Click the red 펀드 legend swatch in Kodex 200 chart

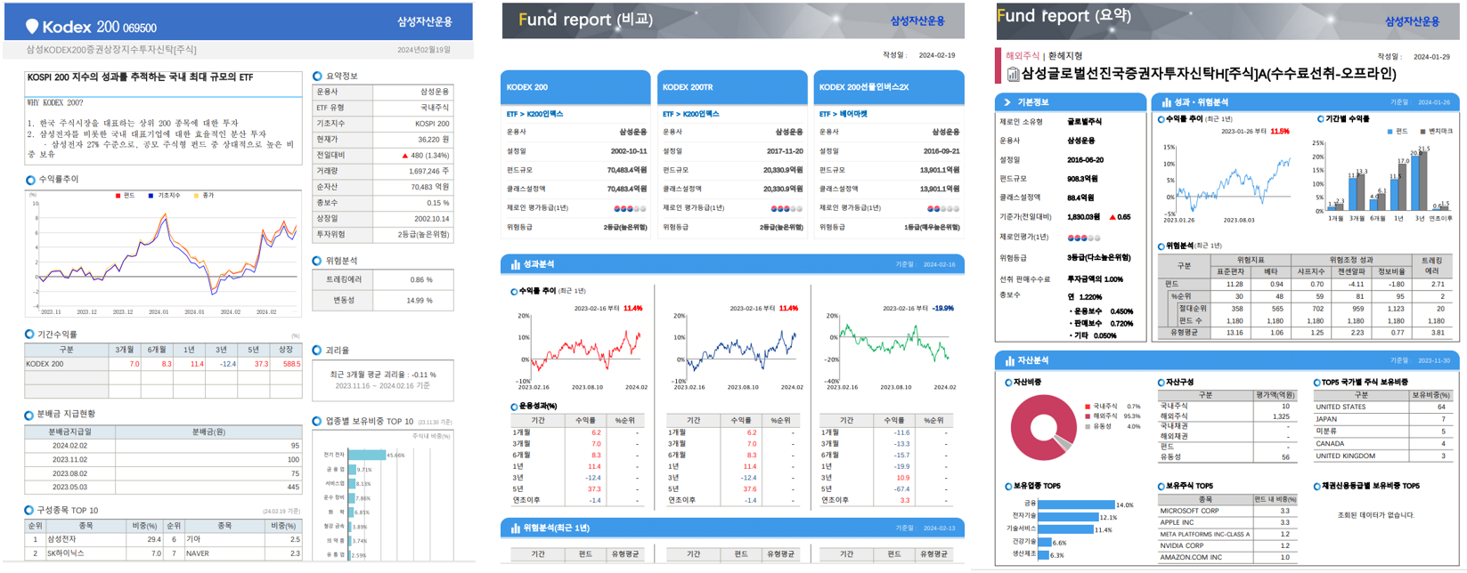[x=118, y=196]
